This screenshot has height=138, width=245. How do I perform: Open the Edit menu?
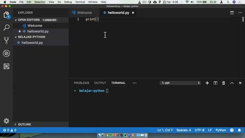click(29, 2)
